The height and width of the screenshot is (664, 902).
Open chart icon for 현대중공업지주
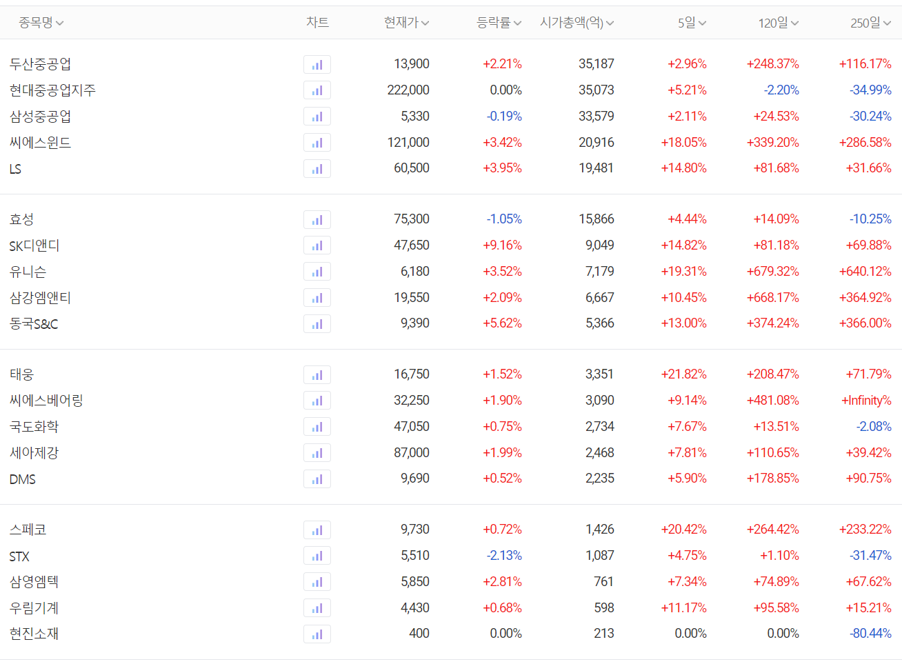[317, 90]
